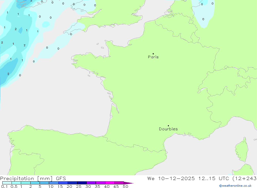Click the 12..15 UTC time label
This screenshot has width=257, height=188.
point(214,179)
